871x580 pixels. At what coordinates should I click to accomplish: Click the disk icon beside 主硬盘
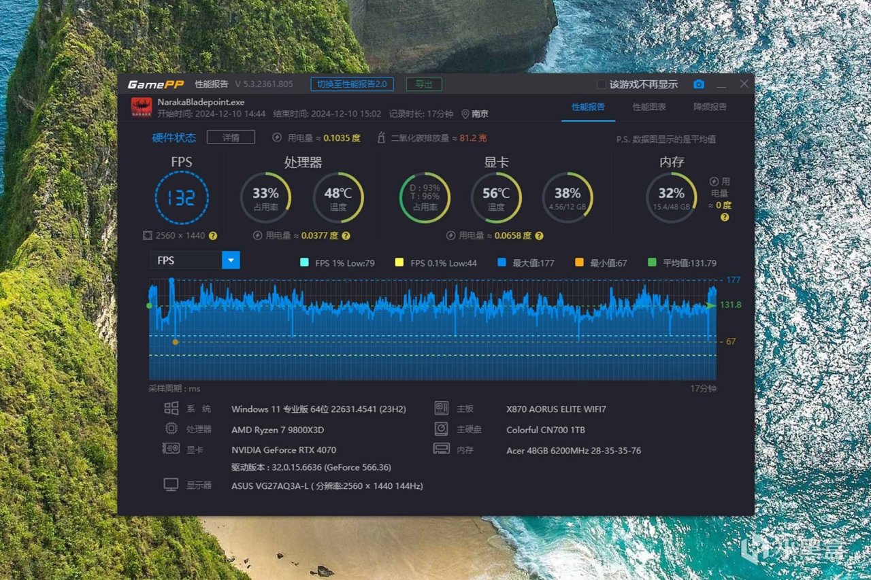[442, 429]
